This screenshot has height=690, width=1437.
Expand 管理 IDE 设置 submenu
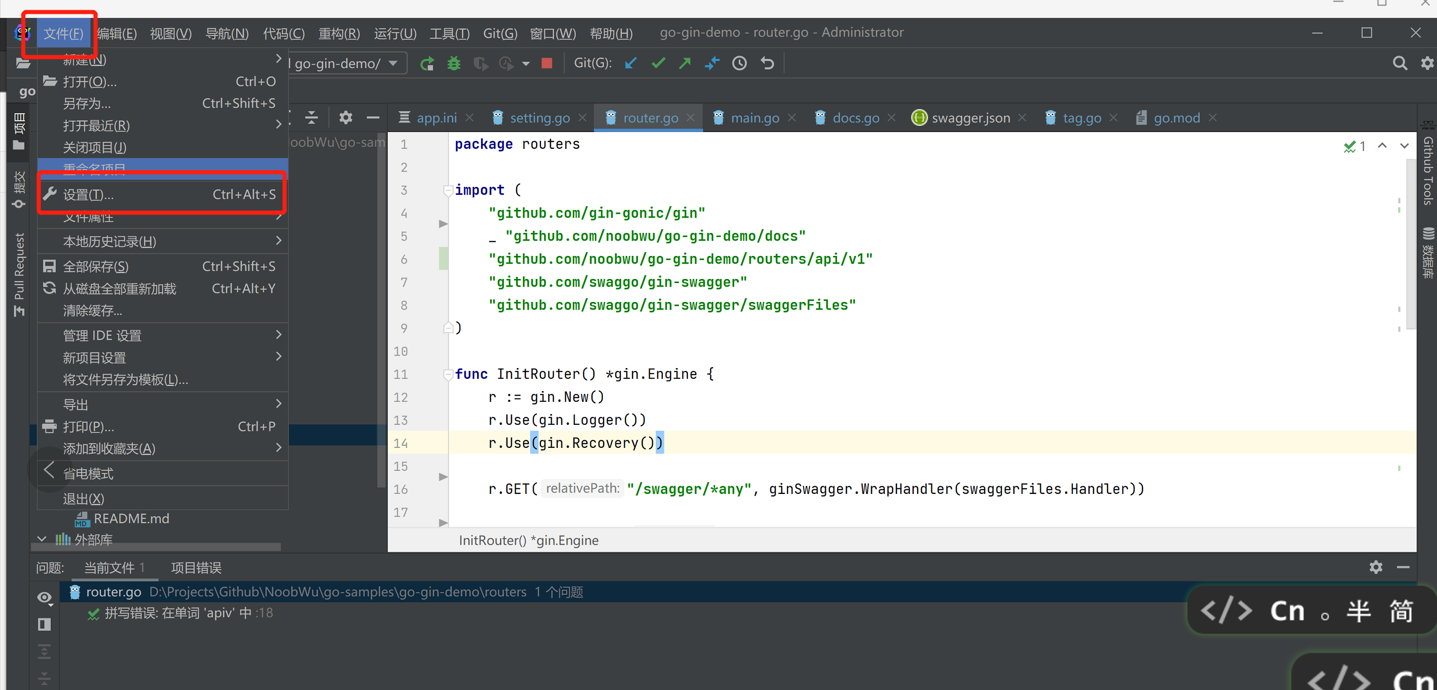162,335
